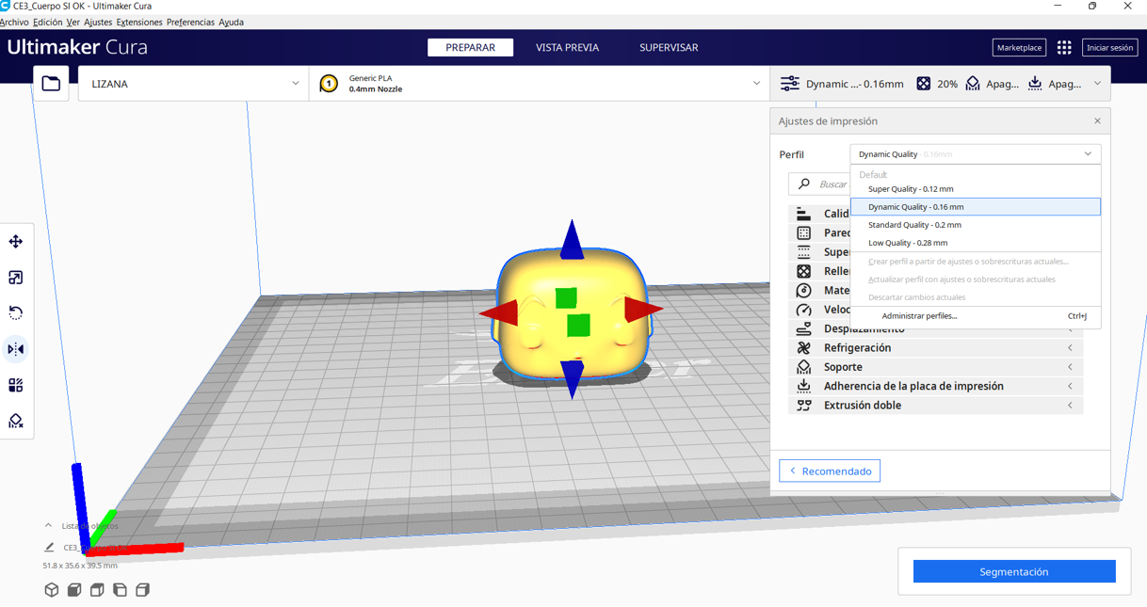The width and height of the screenshot is (1147, 607).
Task: Click the bottom blue mirror arrow
Action: [572, 379]
